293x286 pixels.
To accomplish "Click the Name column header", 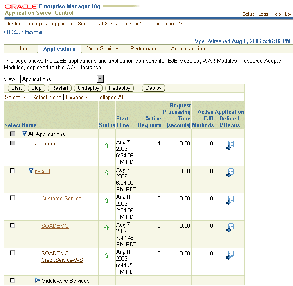I will tap(29, 125).
